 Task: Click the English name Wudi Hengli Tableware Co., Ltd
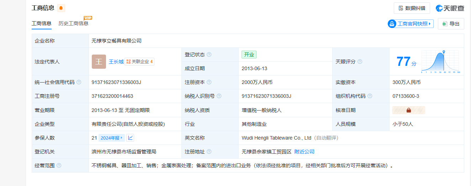276,138
